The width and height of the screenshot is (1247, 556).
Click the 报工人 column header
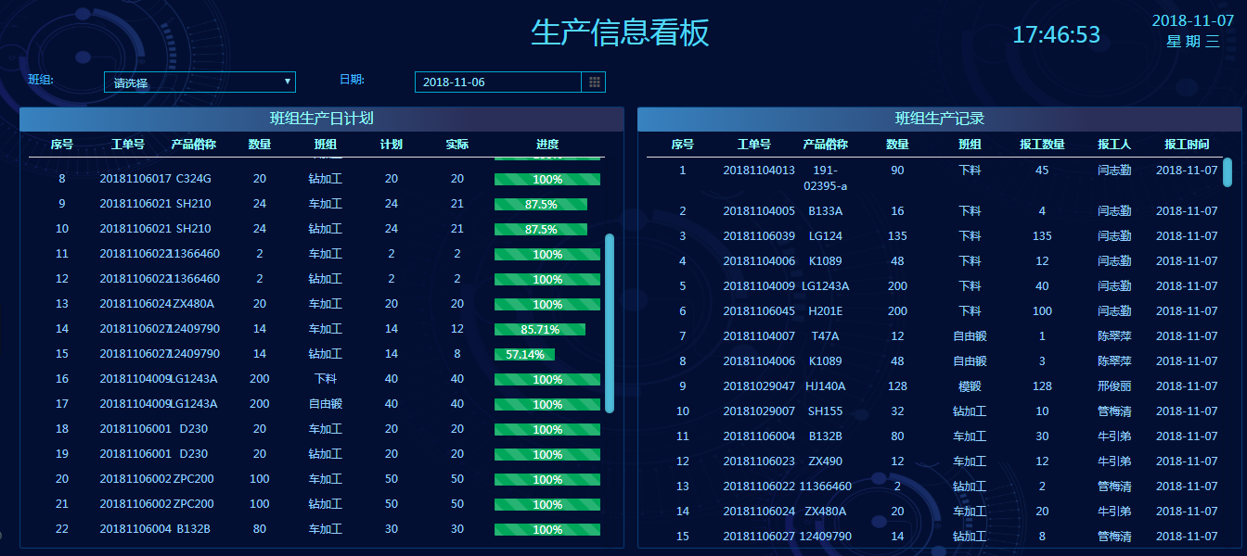coord(1113,145)
